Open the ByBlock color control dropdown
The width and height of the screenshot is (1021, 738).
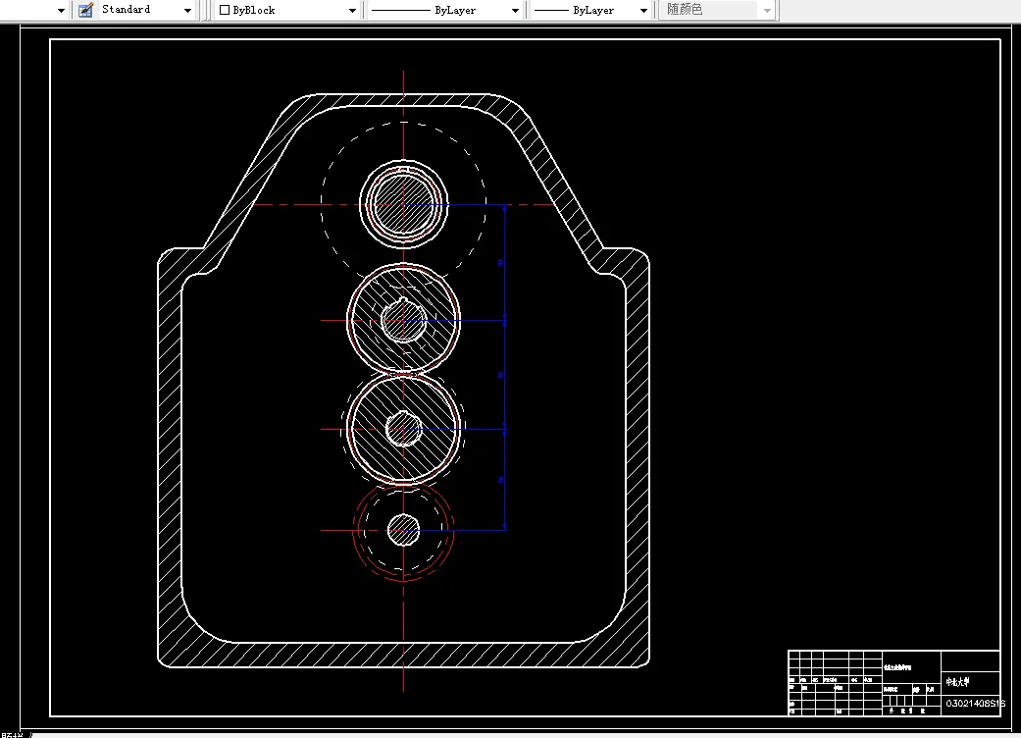tap(287, 11)
